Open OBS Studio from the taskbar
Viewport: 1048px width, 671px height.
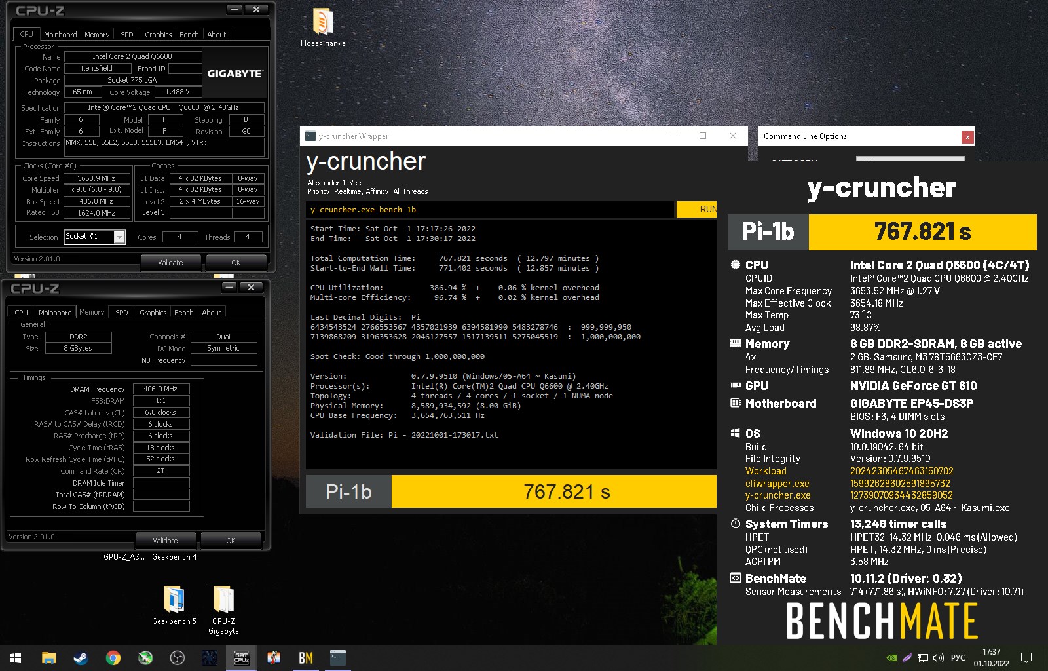tap(177, 658)
